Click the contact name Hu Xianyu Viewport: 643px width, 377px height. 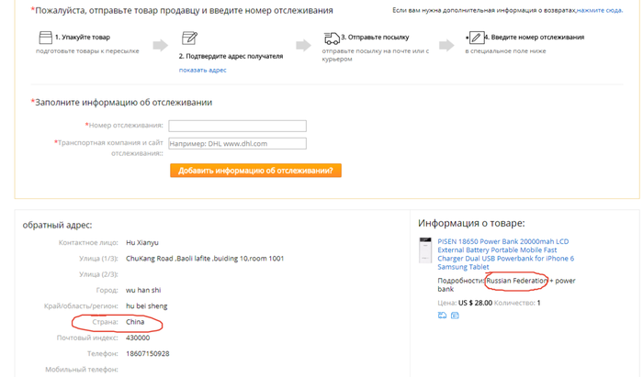coord(142,242)
